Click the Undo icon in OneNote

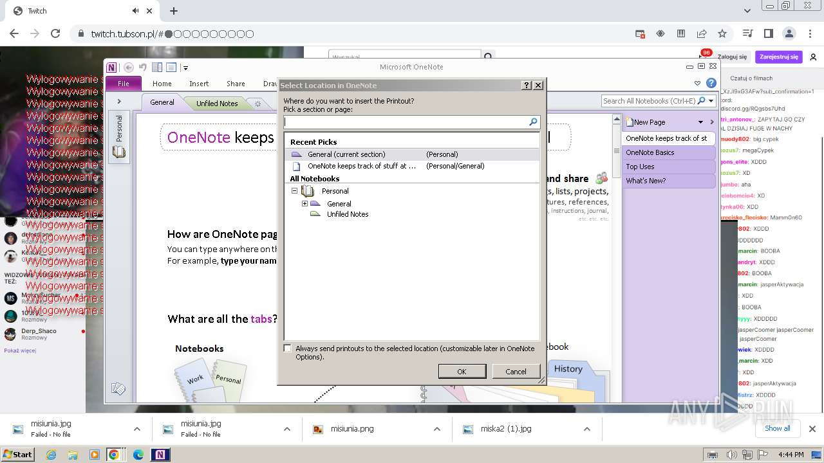(x=143, y=68)
